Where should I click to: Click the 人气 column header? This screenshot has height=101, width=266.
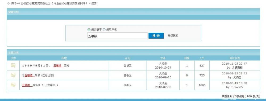pyautogui.click(x=202, y=58)
